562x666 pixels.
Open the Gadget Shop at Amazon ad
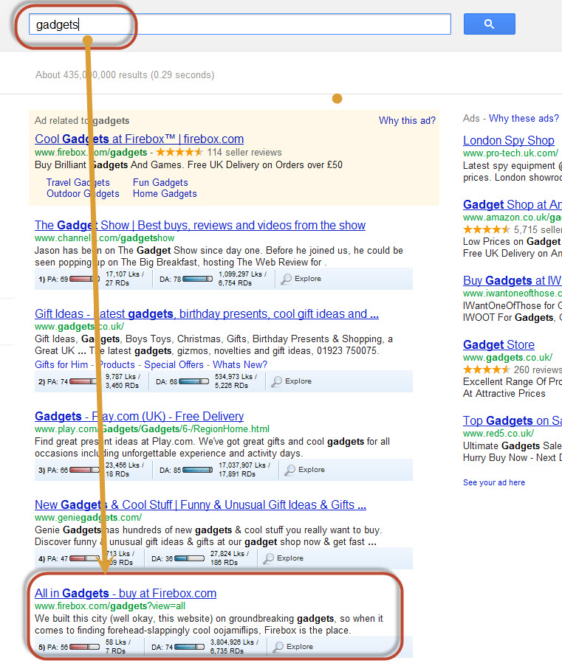pos(513,205)
